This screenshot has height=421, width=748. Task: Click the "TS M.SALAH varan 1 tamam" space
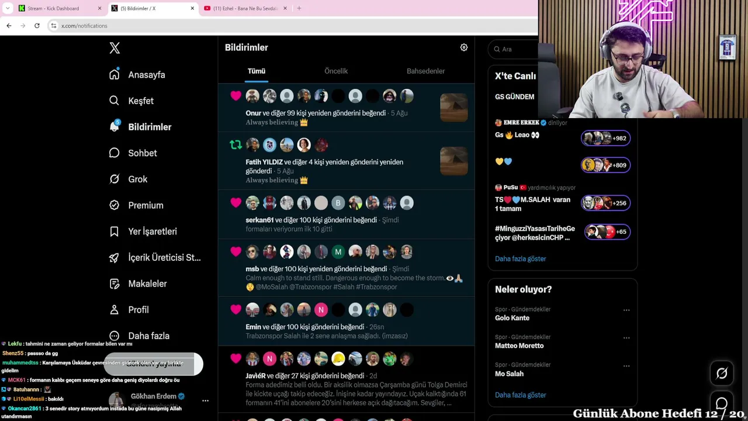coord(532,204)
